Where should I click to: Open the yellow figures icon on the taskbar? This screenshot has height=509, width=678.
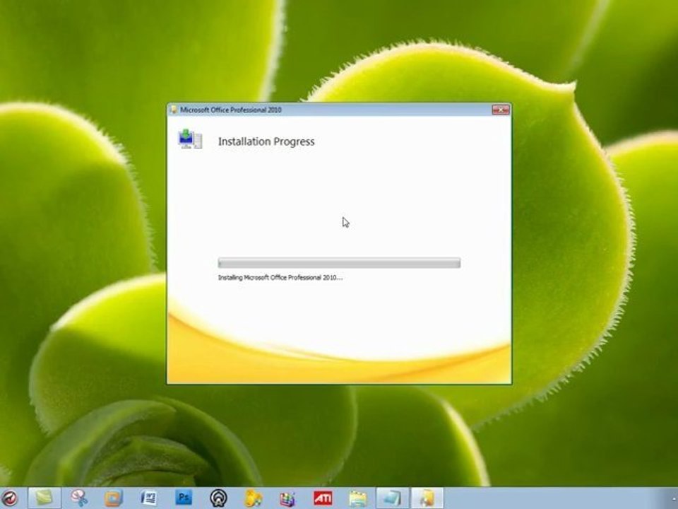[254, 498]
